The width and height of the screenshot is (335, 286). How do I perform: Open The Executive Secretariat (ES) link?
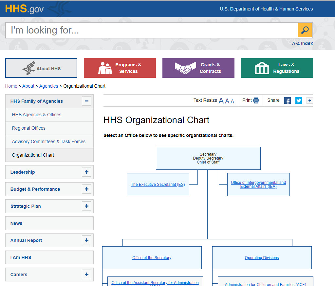(x=158, y=185)
